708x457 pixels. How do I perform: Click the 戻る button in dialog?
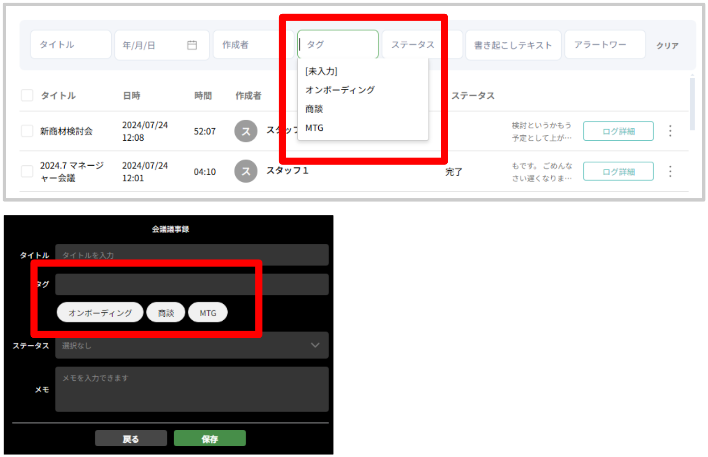click(x=131, y=438)
